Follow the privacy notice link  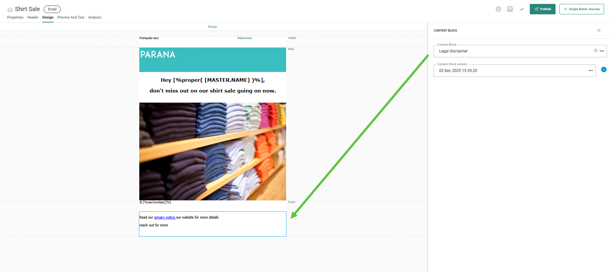coord(164,218)
